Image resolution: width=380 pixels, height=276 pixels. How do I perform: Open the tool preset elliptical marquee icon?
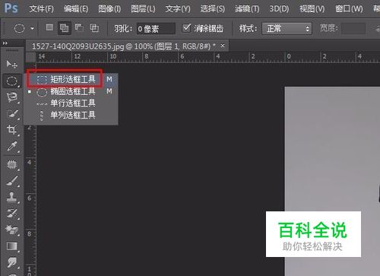(x=19, y=28)
